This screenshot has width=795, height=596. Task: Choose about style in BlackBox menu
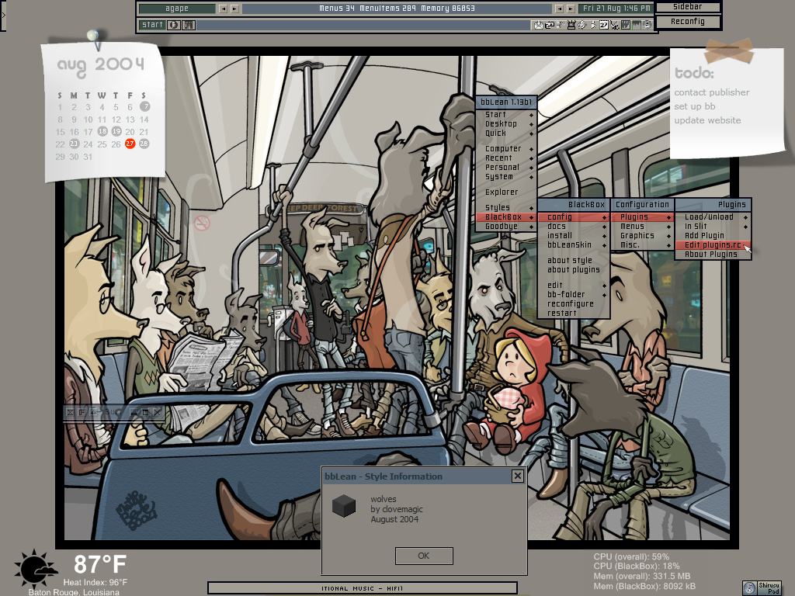(574, 261)
